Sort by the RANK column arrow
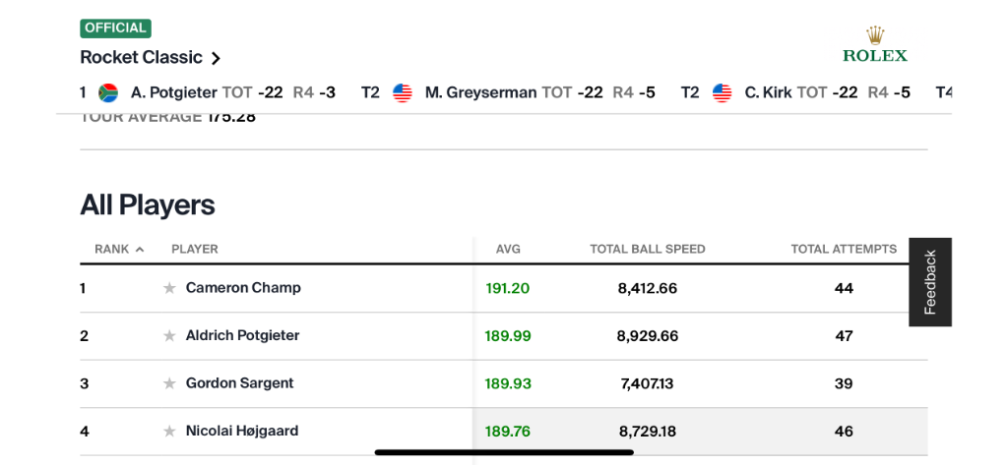This screenshot has height=465, width=1008. [140, 249]
